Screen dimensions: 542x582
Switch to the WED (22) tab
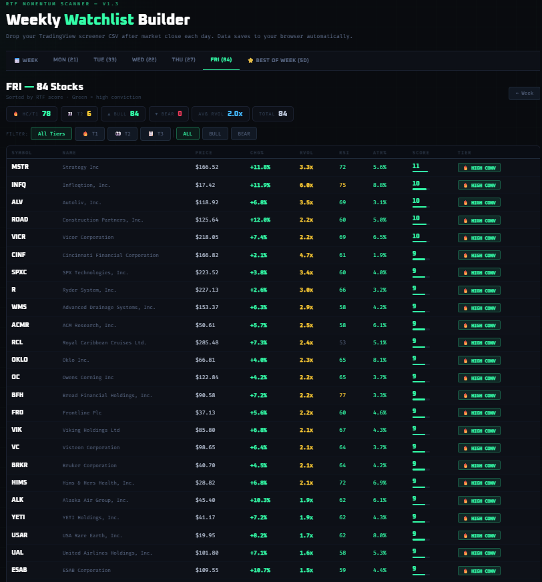(144, 60)
